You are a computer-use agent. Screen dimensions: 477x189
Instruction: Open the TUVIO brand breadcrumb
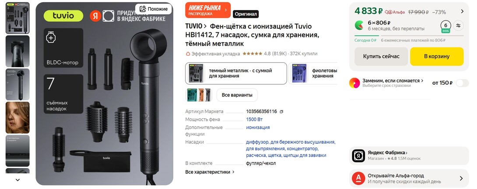196,26
